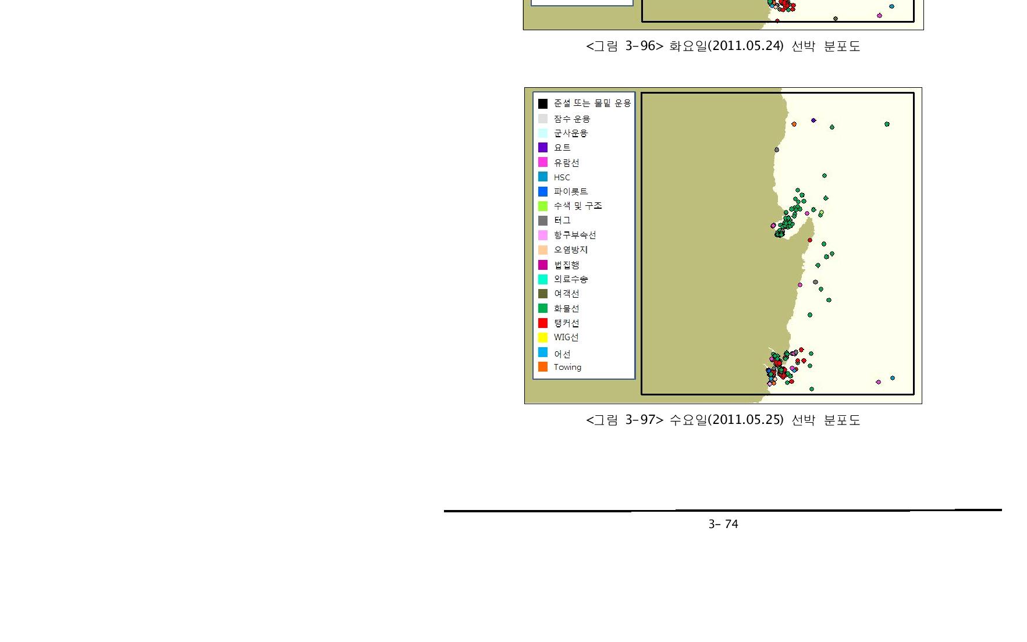1027x642 pixels.
Task: Click the legend label '법집행'
Action: 567,265
